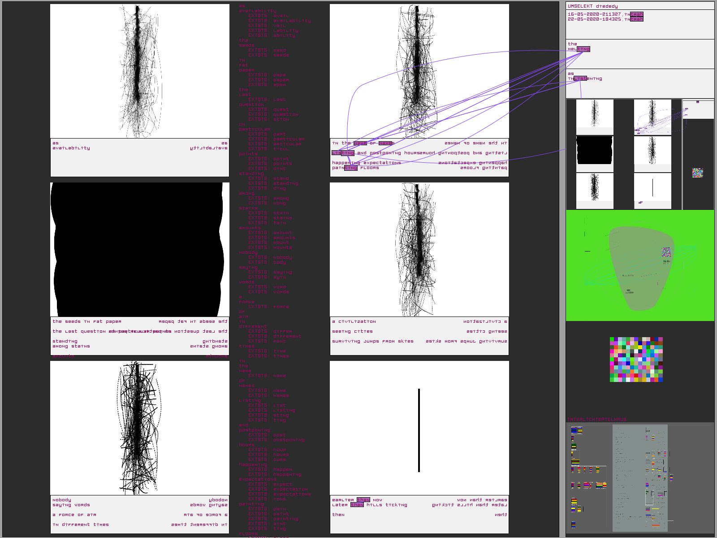The width and height of the screenshot is (717, 538).
Task: Click the small pixel grid icon in the thumbnail strip
Action: pos(697,173)
